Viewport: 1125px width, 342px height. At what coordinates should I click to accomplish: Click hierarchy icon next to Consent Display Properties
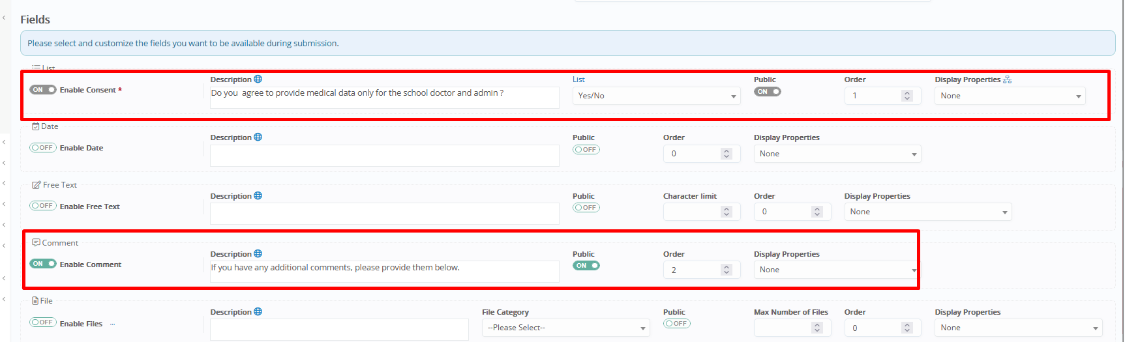click(1008, 79)
